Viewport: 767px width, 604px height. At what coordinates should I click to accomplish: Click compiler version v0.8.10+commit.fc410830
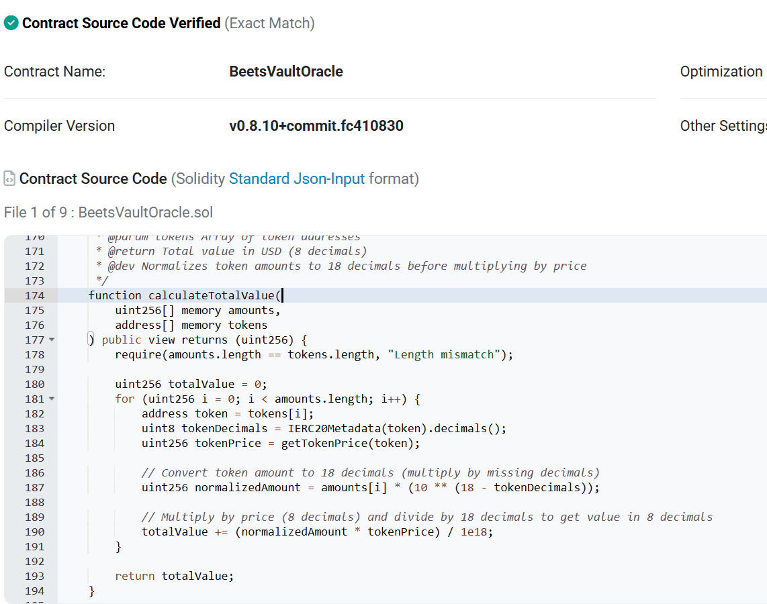[316, 126]
